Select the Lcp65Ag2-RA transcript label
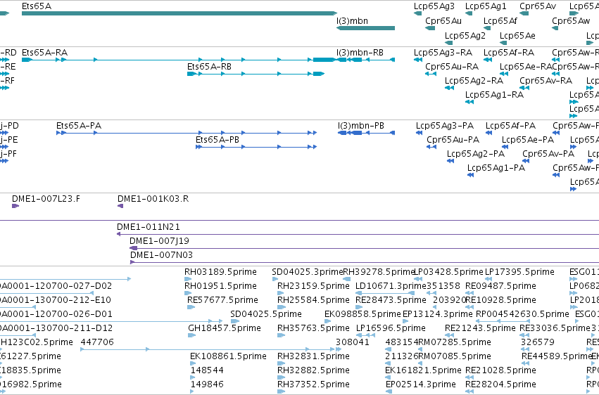The height and width of the screenshot is (395, 599). (x=474, y=80)
